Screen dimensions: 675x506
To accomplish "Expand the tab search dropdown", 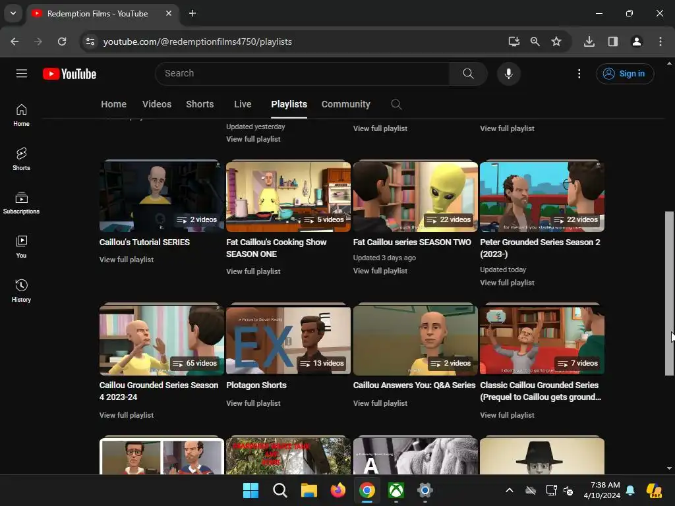I will (13, 13).
